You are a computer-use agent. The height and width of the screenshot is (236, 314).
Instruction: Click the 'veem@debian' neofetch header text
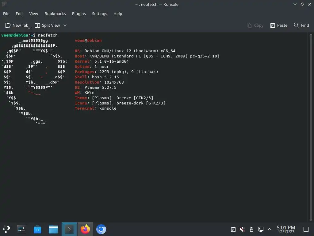pos(88,40)
